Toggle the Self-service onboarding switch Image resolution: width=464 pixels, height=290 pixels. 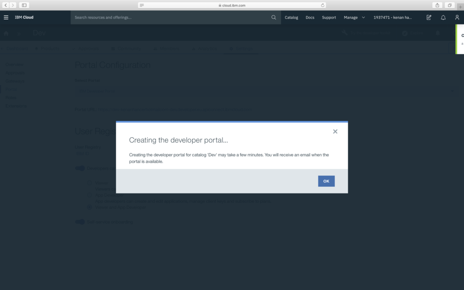tap(80, 222)
